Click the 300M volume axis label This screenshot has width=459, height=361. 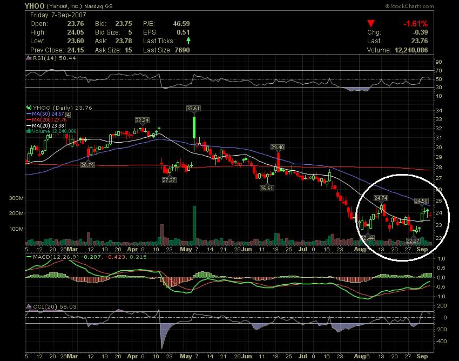pyautogui.click(x=16, y=198)
